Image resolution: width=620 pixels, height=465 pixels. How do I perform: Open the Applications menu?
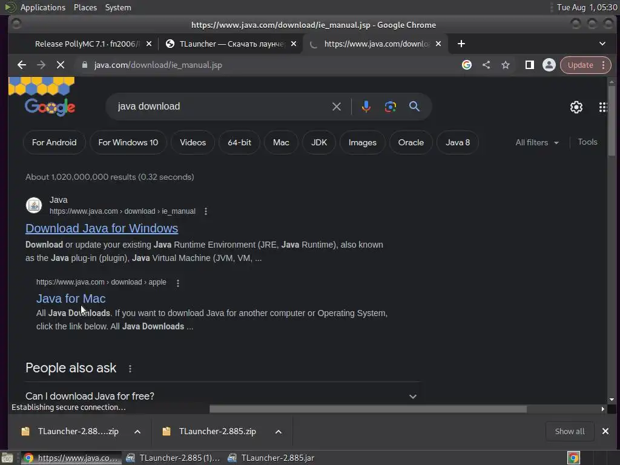click(x=43, y=7)
